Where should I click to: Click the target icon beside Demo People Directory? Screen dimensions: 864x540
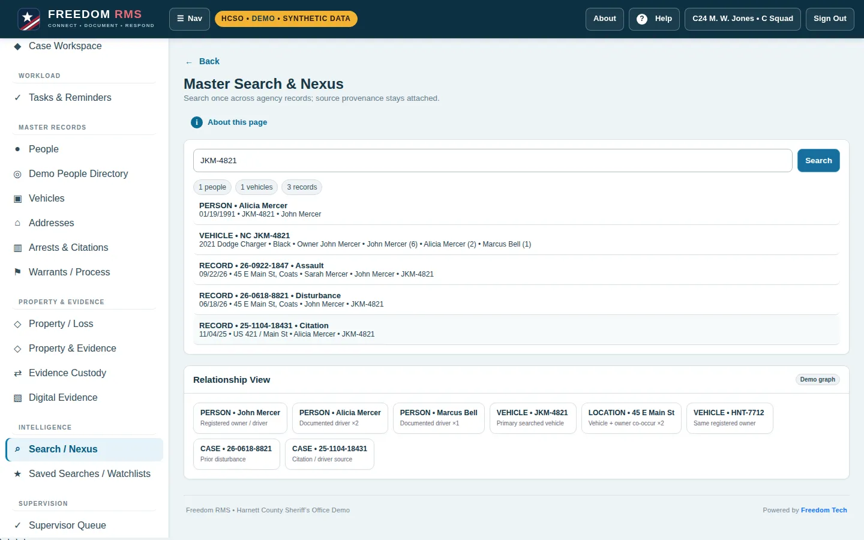pyautogui.click(x=17, y=174)
